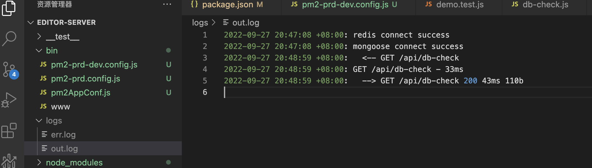Open the Search view in activity bar
The image size is (592, 168).
coord(9,38)
